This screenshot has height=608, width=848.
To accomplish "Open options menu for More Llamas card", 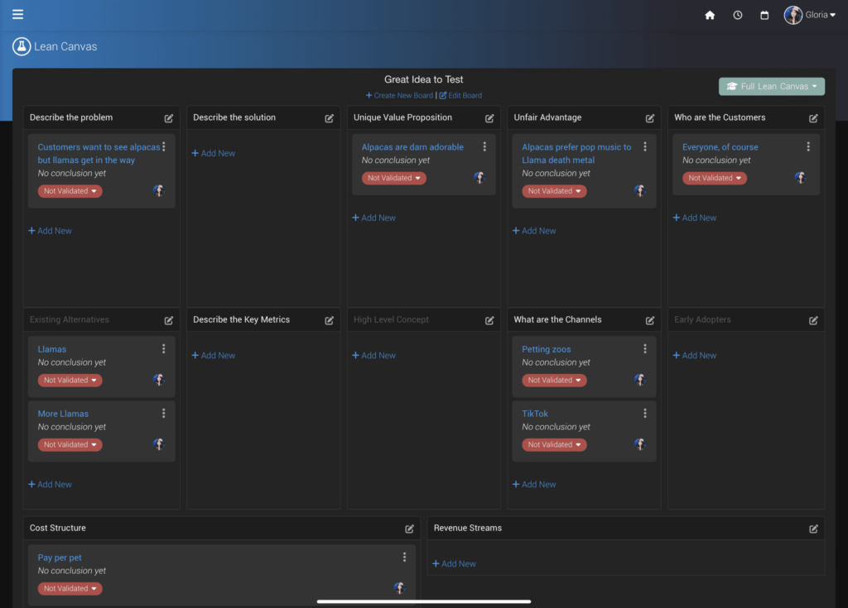I will (x=163, y=413).
